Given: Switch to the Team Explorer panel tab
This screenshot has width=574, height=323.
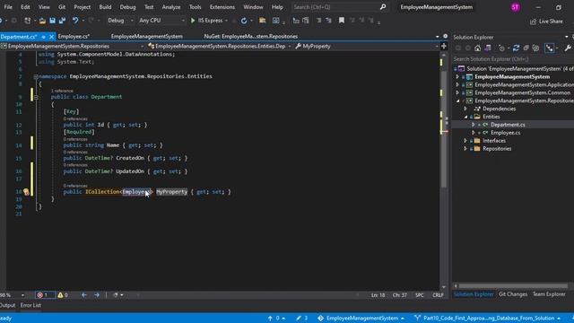Looking at the screenshot, I should (549, 294).
